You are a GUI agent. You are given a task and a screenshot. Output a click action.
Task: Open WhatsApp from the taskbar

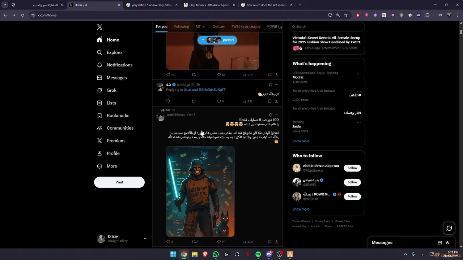tap(216, 254)
